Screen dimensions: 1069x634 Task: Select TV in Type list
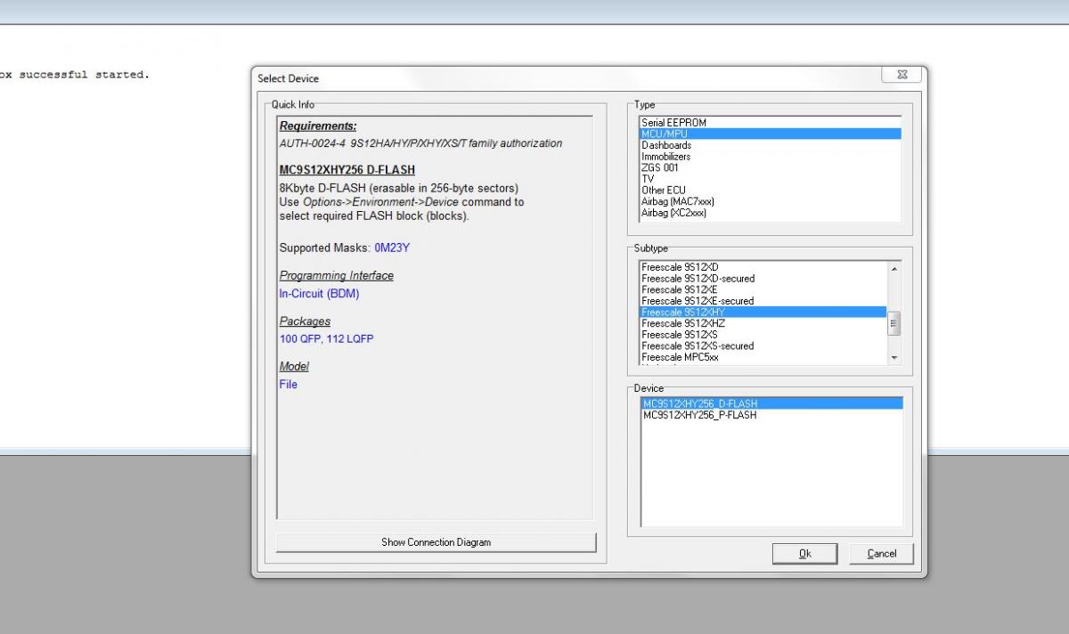(x=771, y=179)
